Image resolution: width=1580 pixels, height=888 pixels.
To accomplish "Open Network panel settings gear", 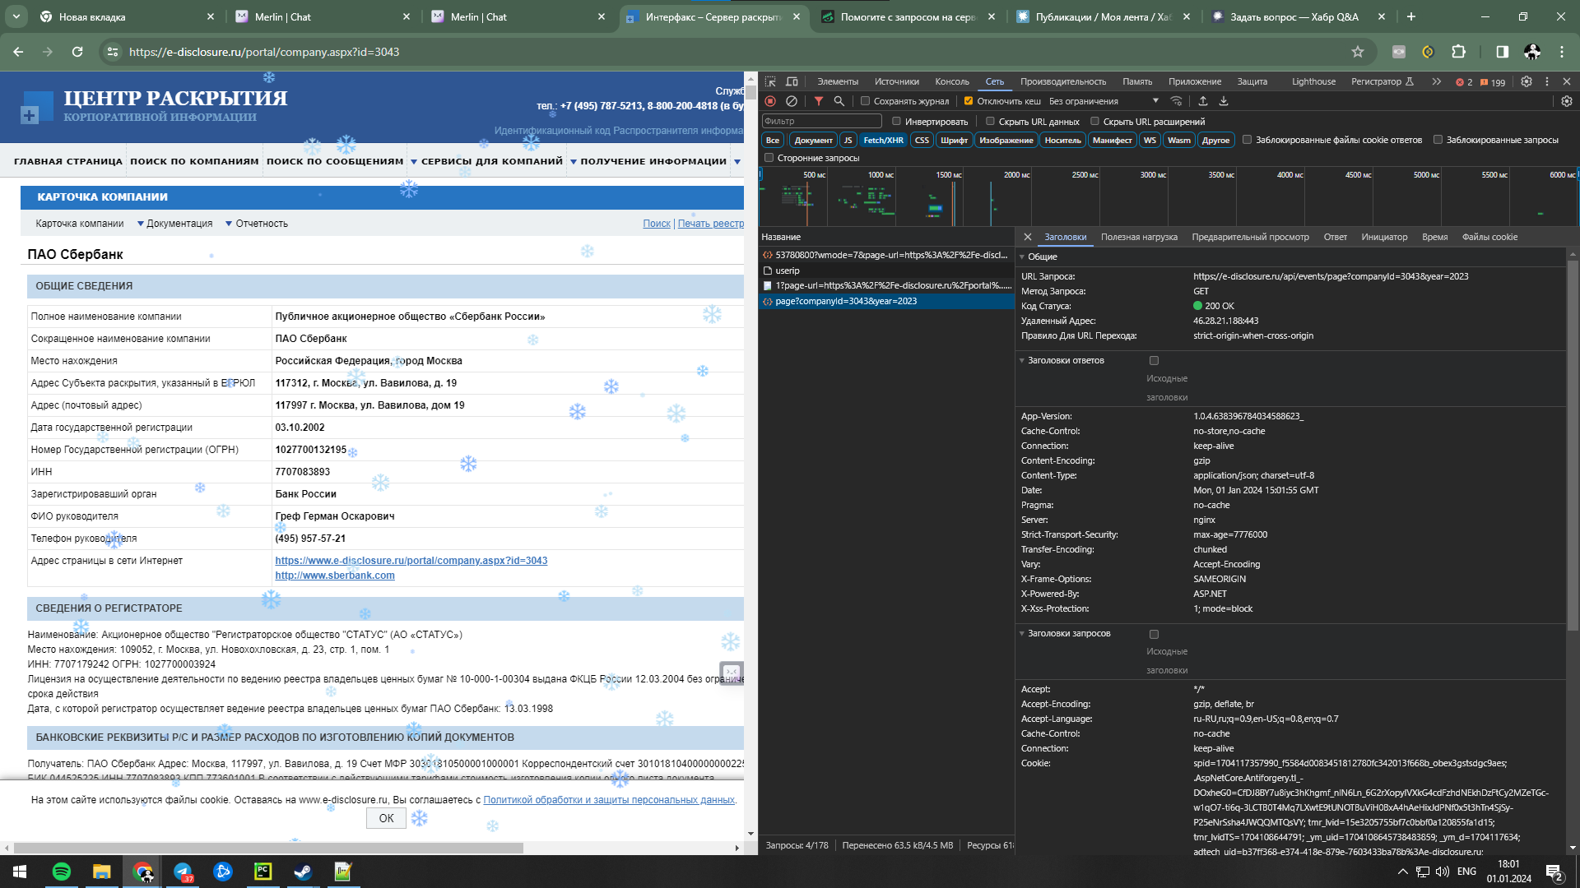I will click(1567, 101).
